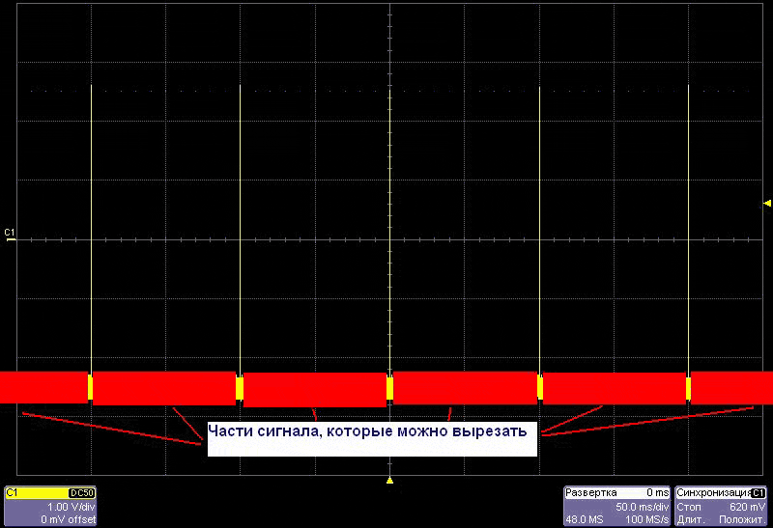Click the Стоп trigger mode label

pos(690,507)
